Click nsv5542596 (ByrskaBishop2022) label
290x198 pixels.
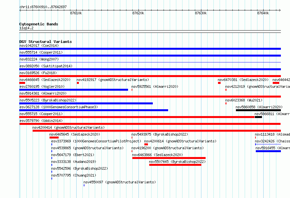[80, 168]
